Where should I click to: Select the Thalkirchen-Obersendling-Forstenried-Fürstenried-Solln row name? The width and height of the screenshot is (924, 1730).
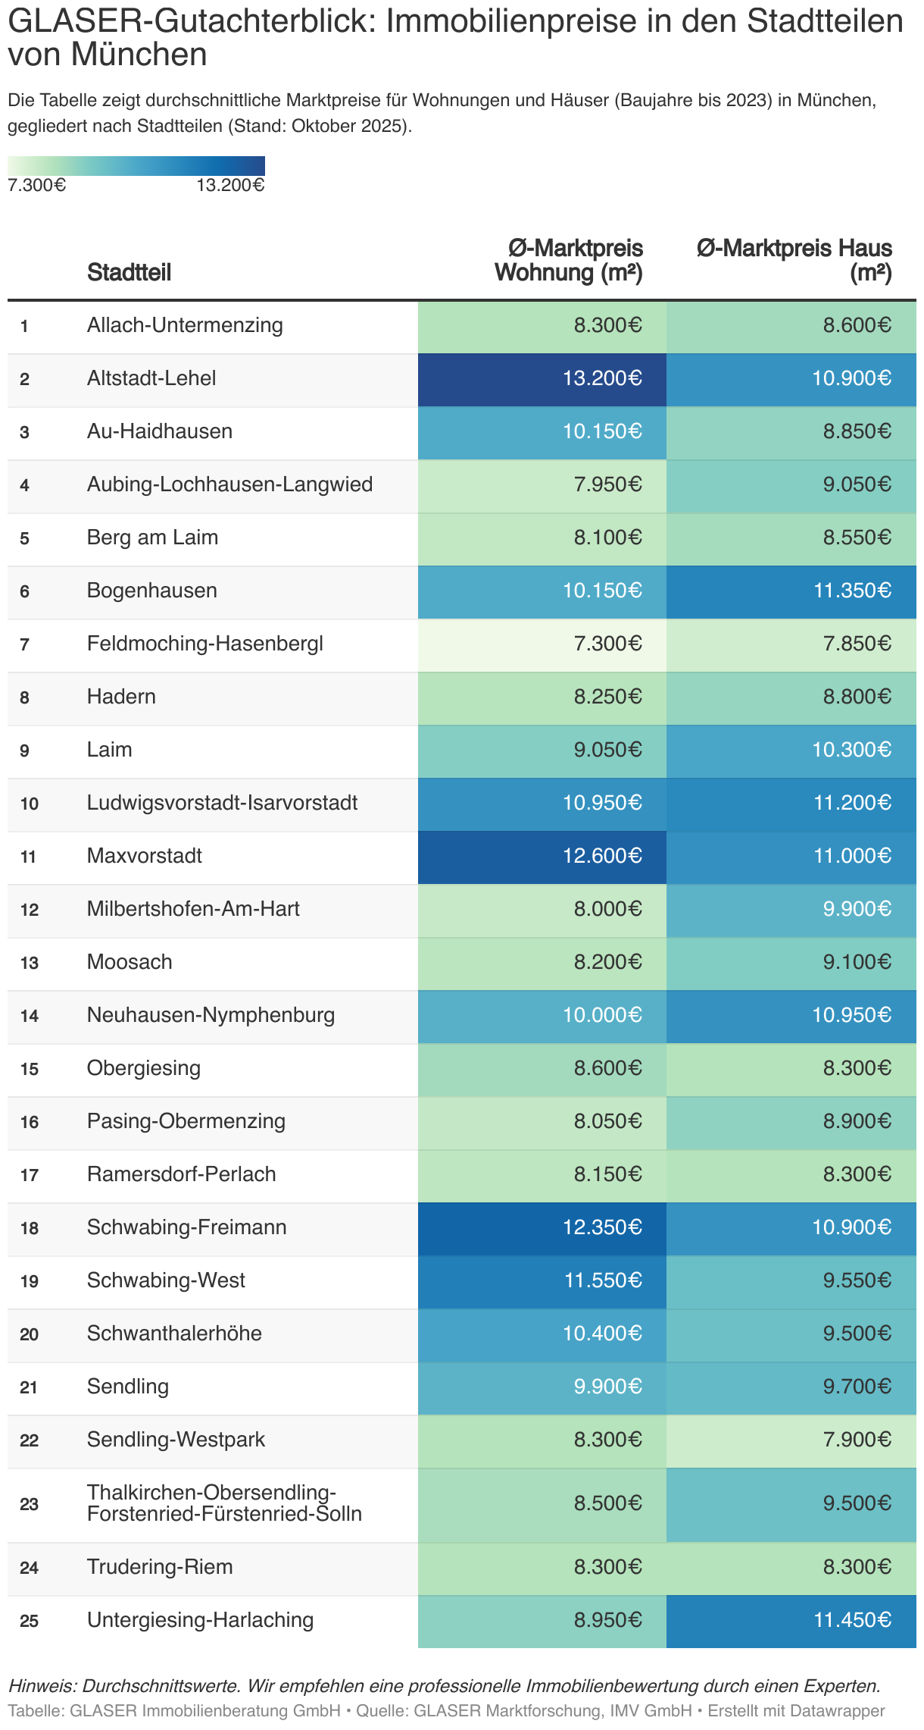point(224,1503)
